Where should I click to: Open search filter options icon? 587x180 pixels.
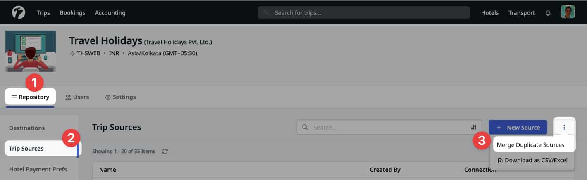pyautogui.click(x=474, y=127)
